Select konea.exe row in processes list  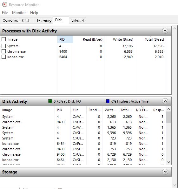(83, 57)
